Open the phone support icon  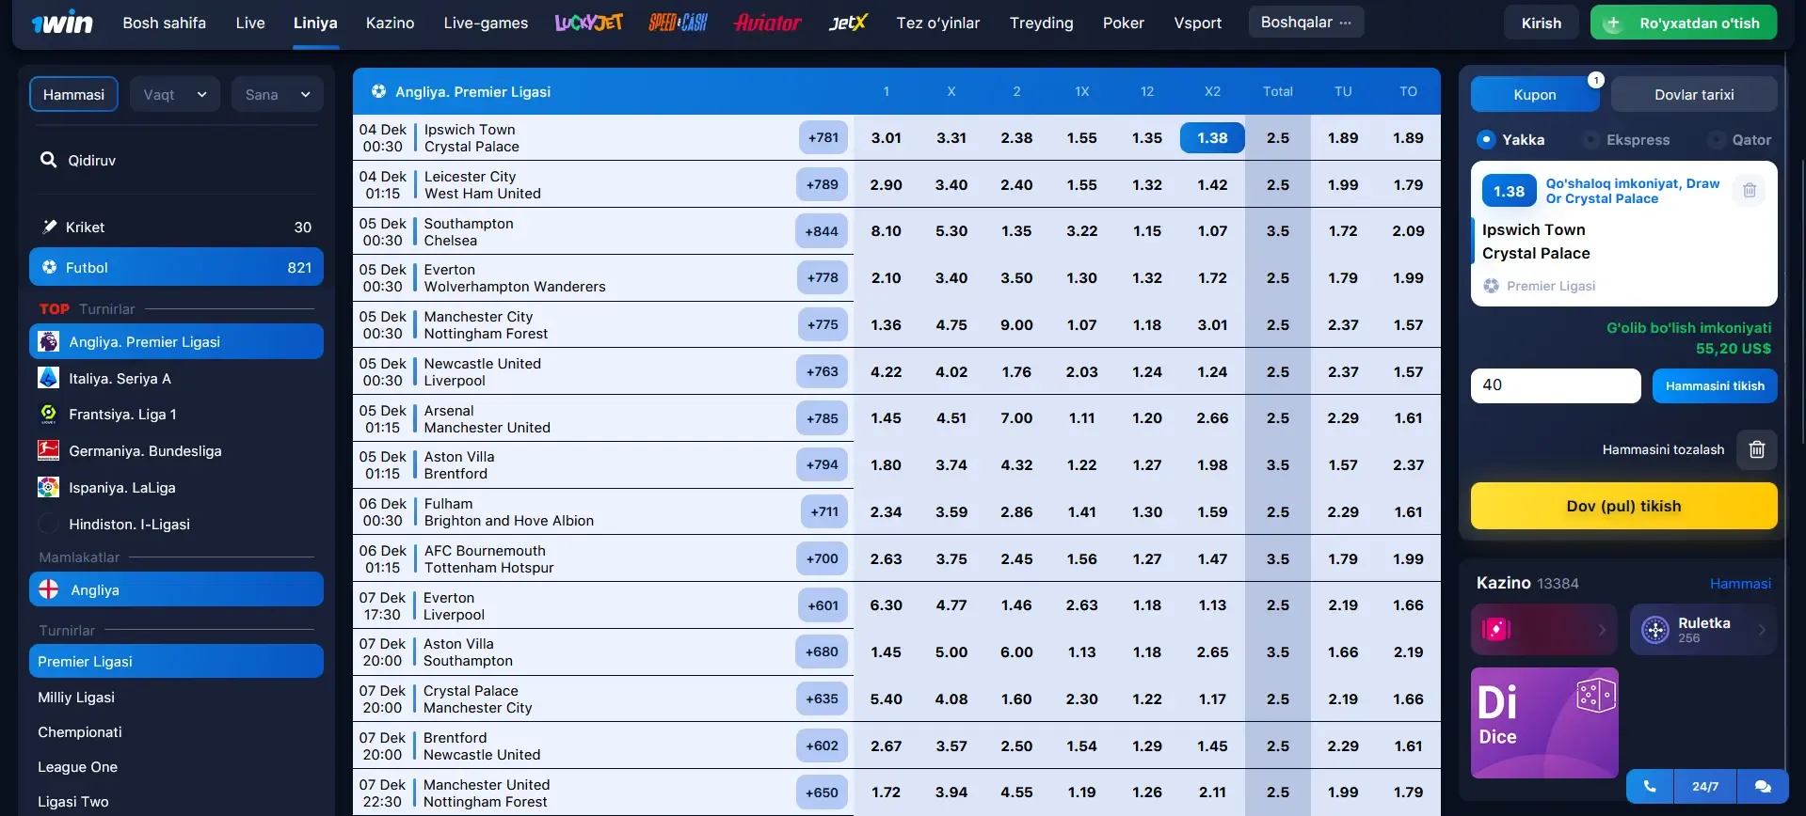pyautogui.click(x=1650, y=786)
